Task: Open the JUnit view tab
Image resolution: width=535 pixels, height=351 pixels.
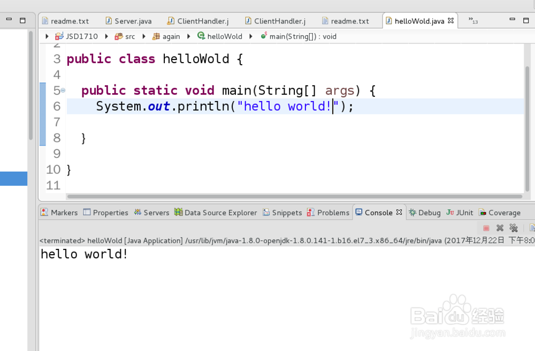Action: 460,212
